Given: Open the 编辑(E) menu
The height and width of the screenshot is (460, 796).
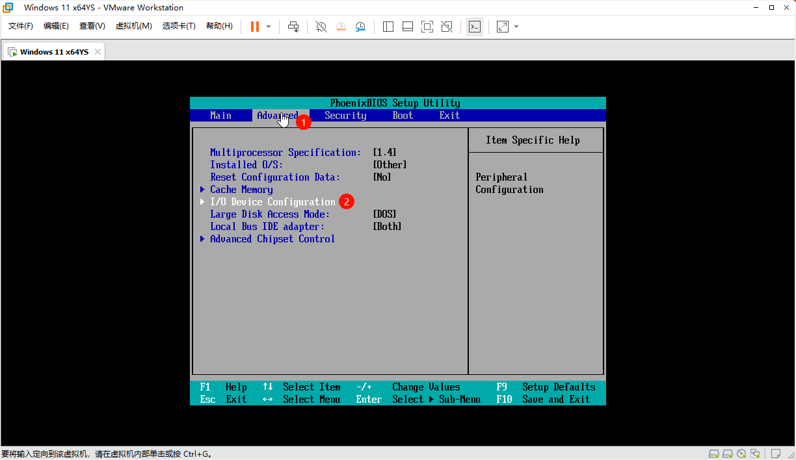Looking at the screenshot, I should pos(56,26).
